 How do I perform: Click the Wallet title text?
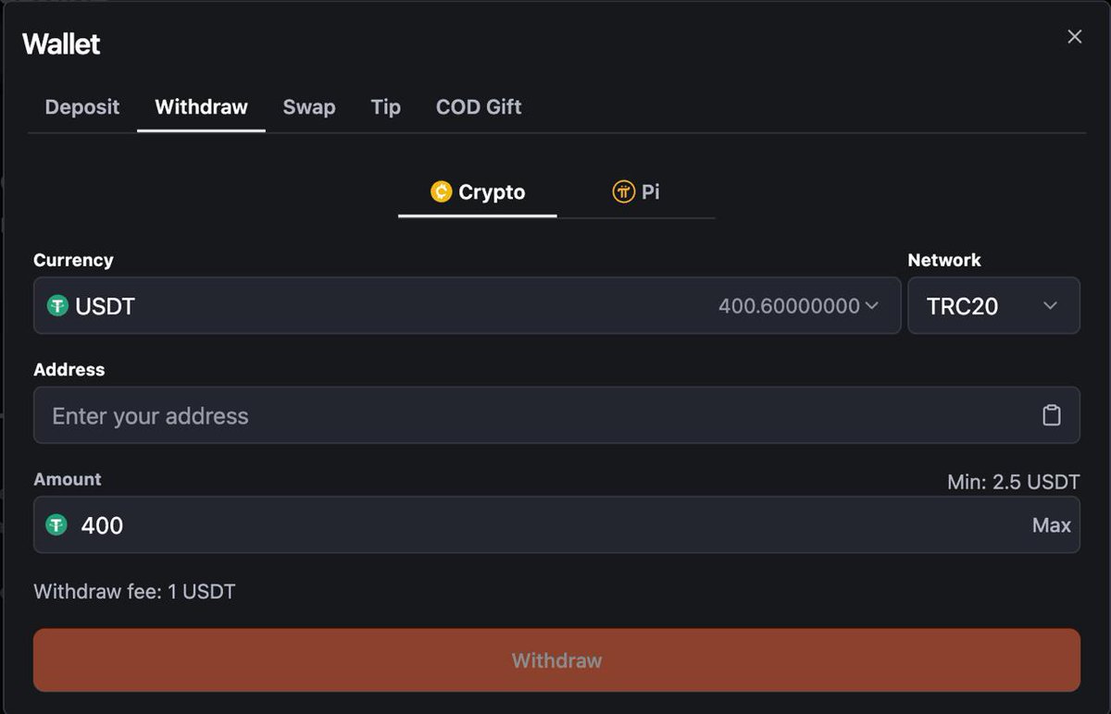tap(61, 43)
